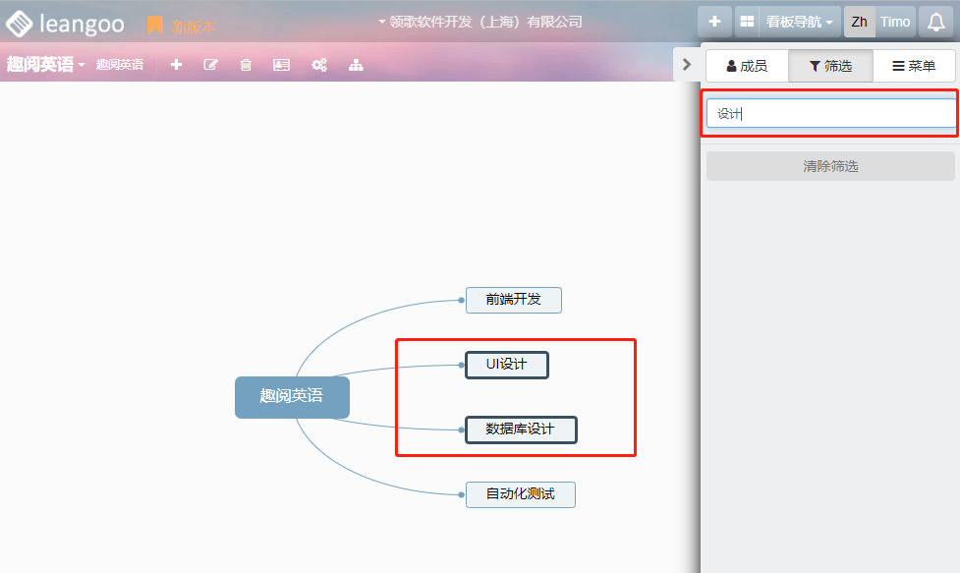Expand the 看板导航 dropdown
Viewport: 960px width, 573px height.
[x=800, y=22]
